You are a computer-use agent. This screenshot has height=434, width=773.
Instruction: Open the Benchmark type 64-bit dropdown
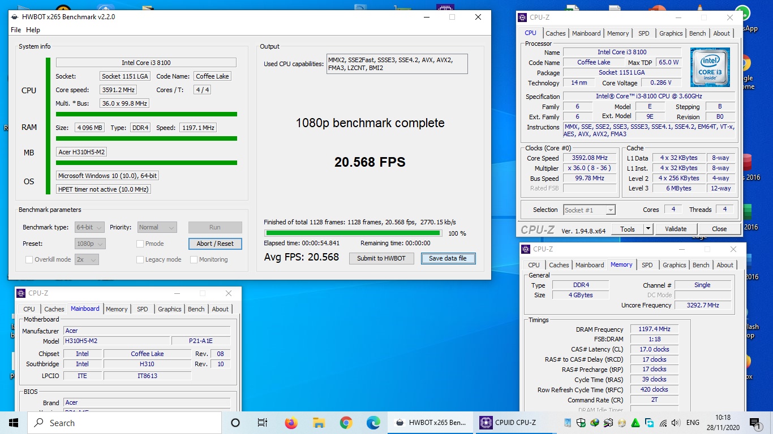point(90,227)
